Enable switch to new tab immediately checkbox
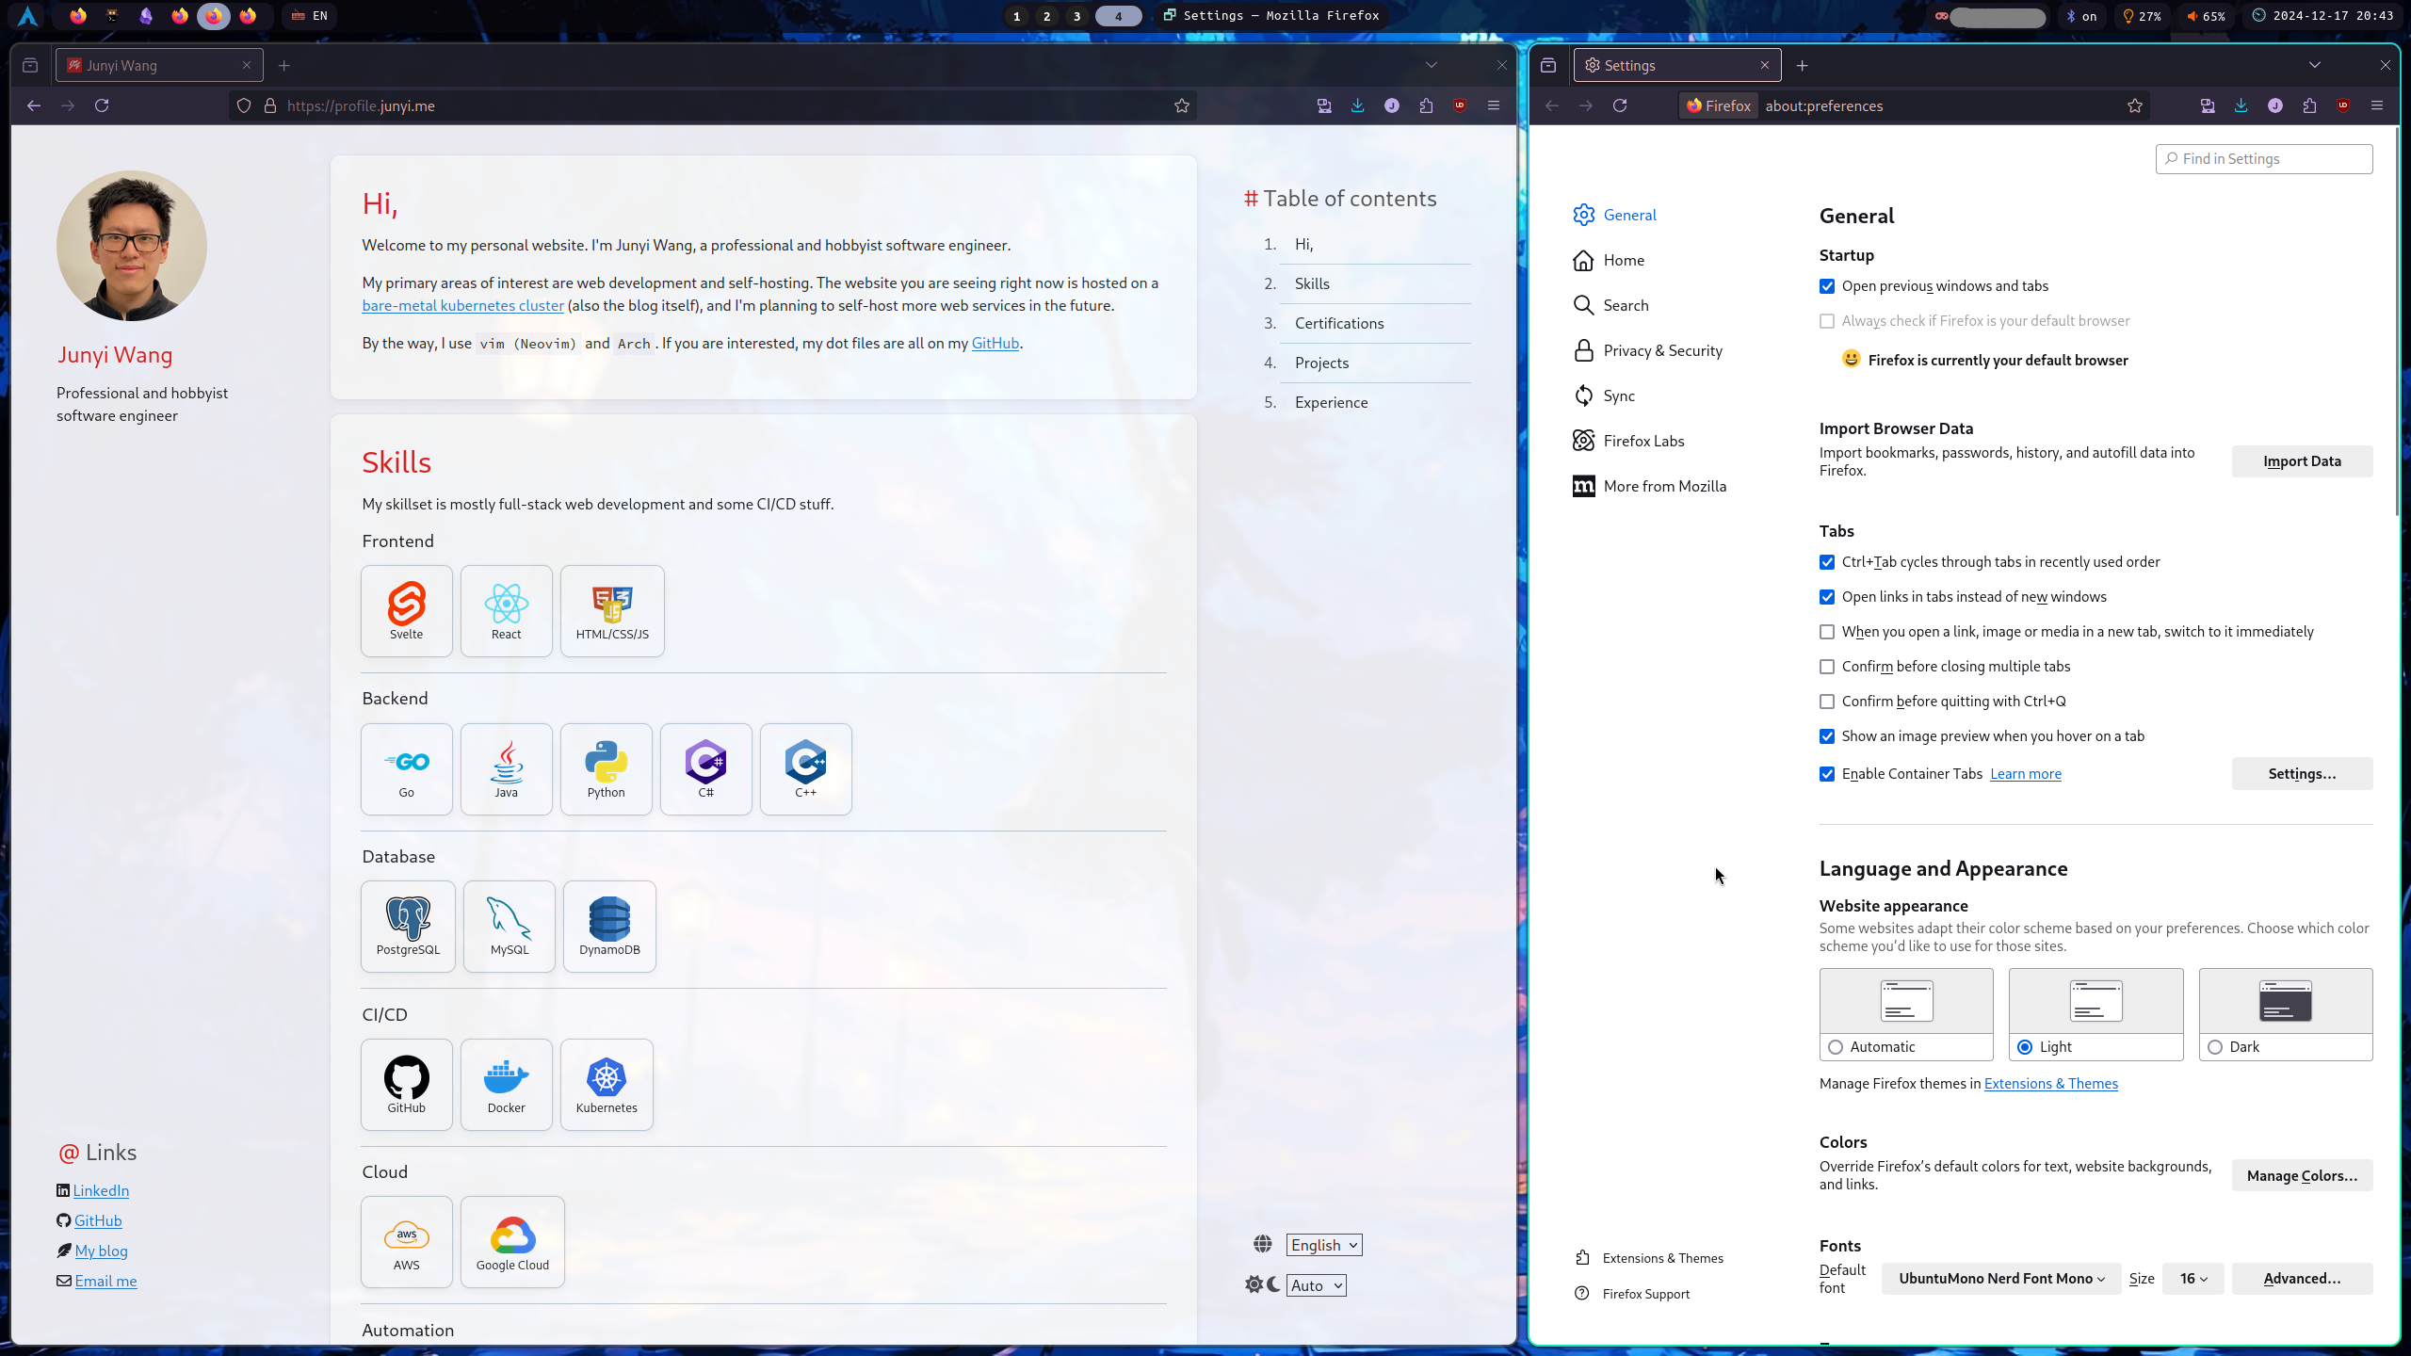This screenshot has width=2411, height=1356. 1827,632
